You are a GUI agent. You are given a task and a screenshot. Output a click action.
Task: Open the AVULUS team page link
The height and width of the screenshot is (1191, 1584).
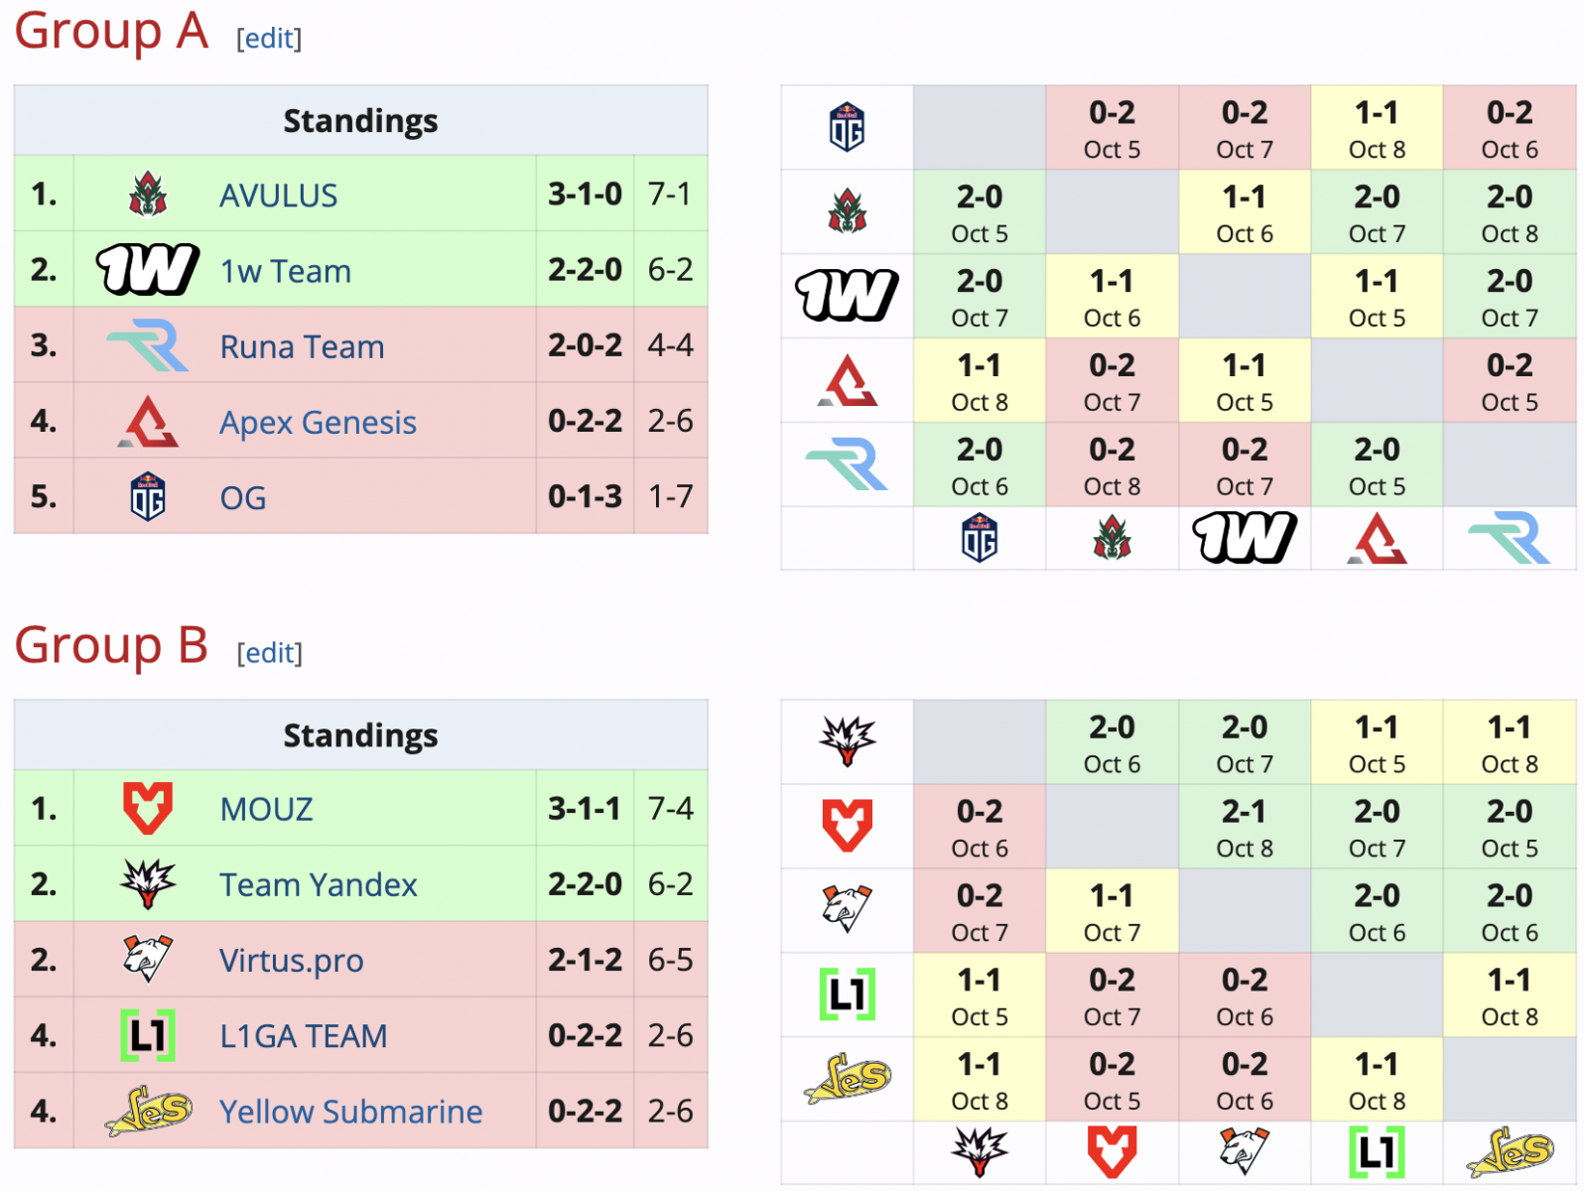tap(278, 196)
